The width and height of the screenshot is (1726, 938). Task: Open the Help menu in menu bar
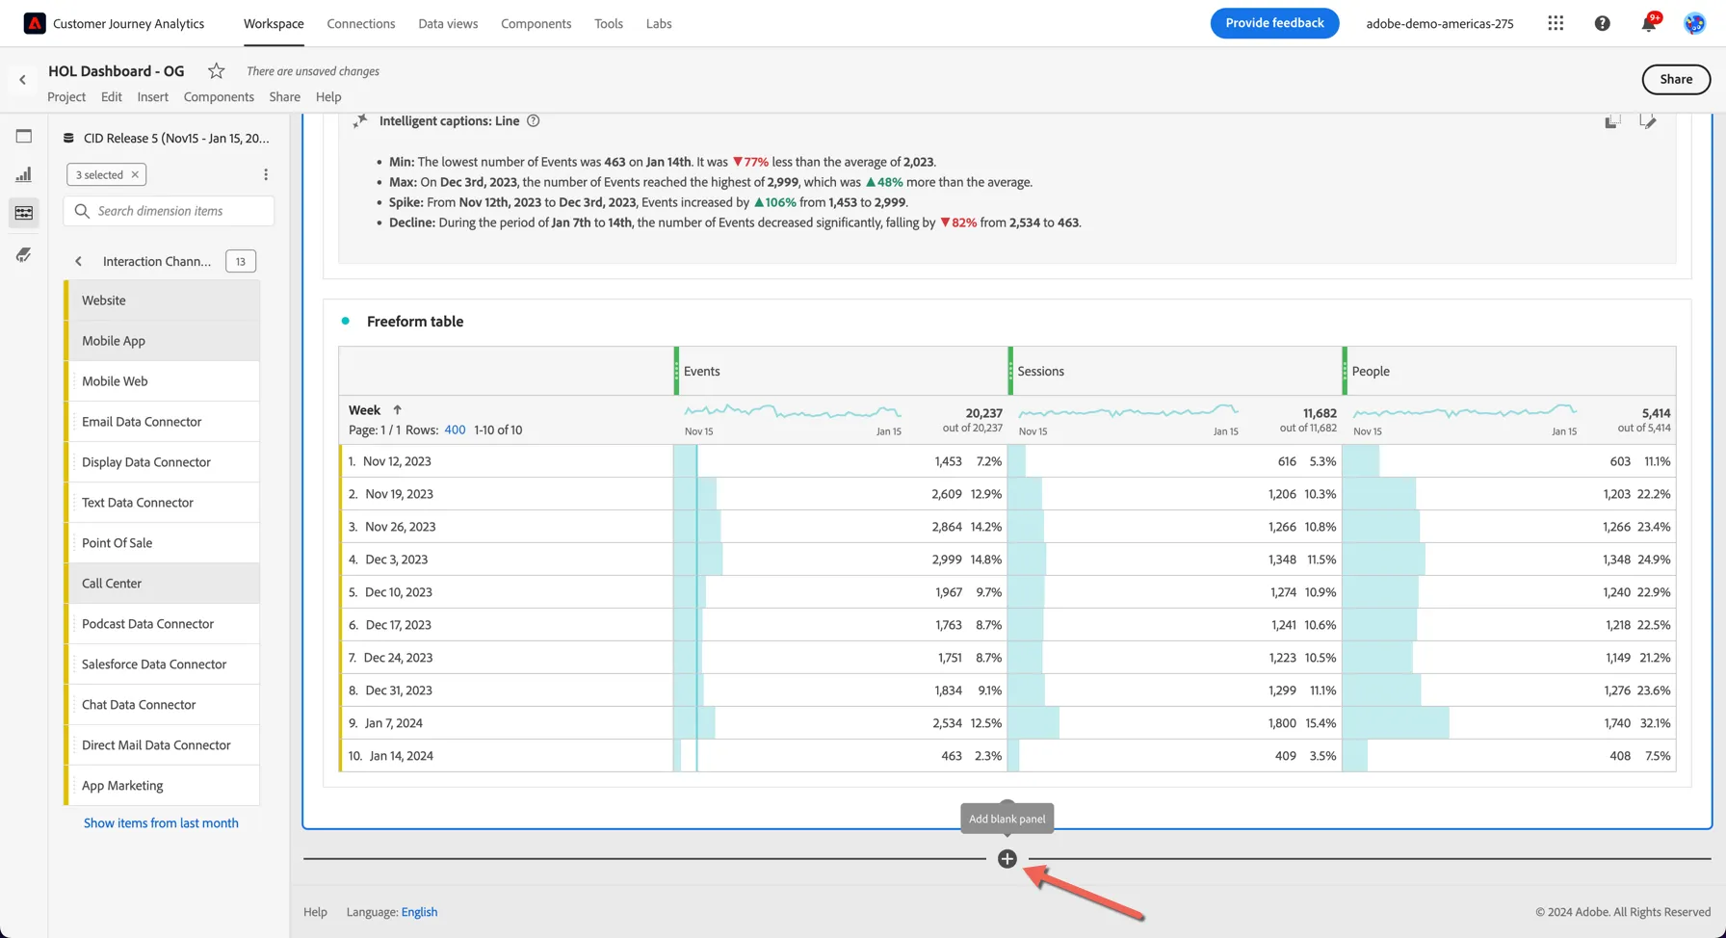[328, 96]
